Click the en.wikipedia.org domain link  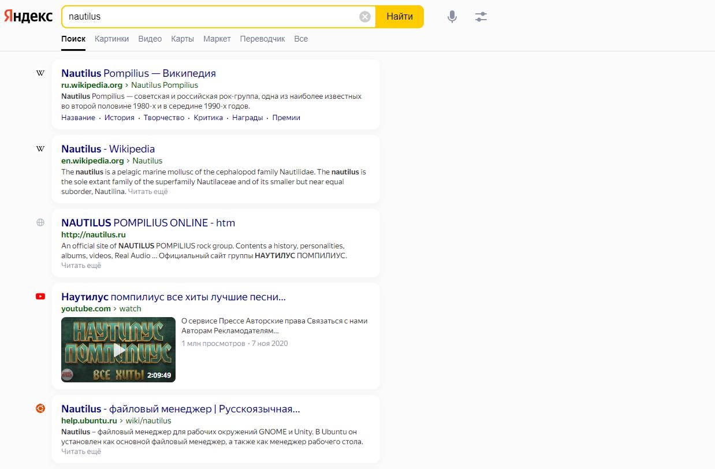pyautogui.click(x=92, y=161)
